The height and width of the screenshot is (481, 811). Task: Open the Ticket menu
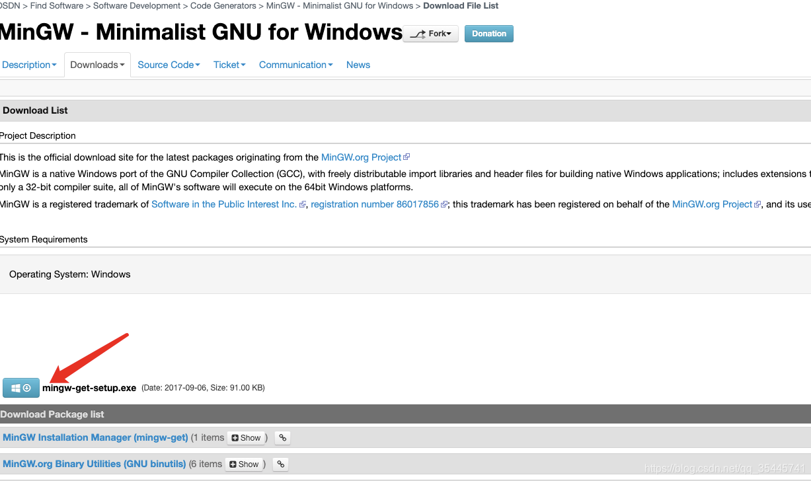(x=229, y=65)
